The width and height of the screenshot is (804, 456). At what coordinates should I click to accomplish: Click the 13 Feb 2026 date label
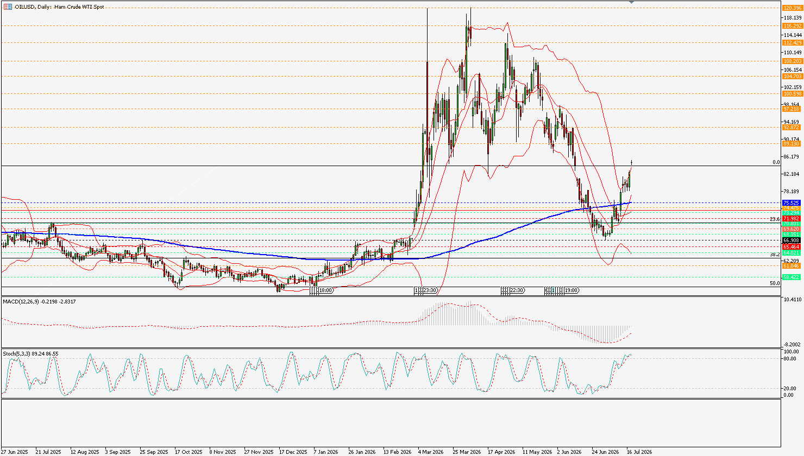pyautogui.click(x=397, y=452)
